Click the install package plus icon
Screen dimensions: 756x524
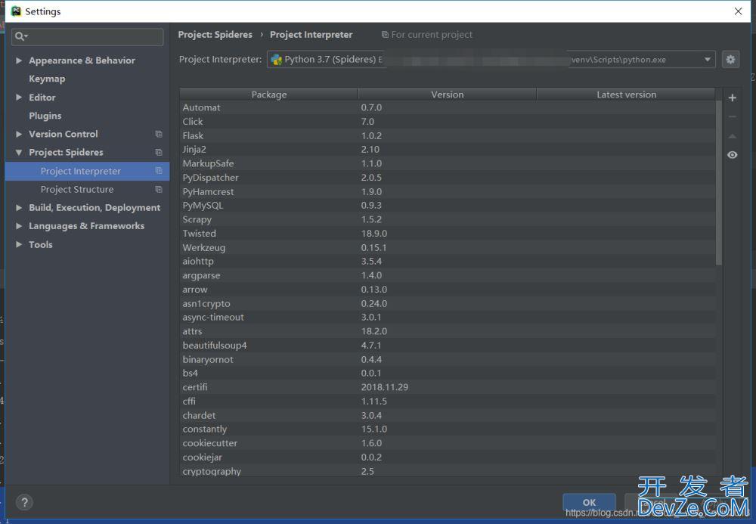pyautogui.click(x=732, y=98)
